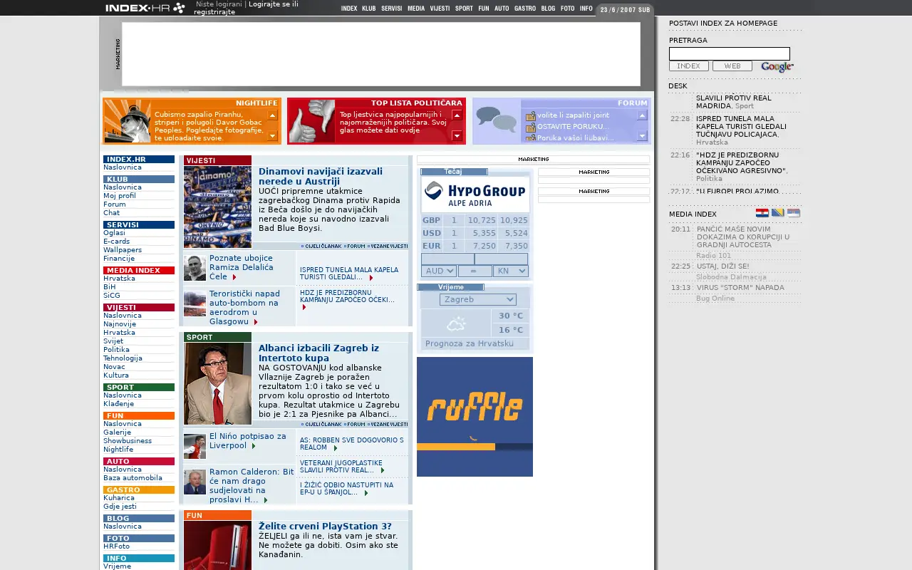912x570 pixels.
Task: Select Showbusiness in the Fun sidebar section
Action: [128, 441]
